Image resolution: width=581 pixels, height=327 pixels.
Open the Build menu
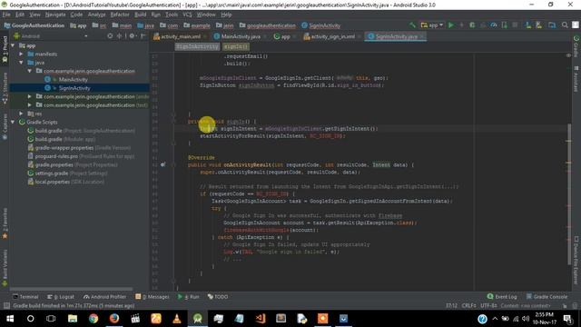(x=140, y=15)
